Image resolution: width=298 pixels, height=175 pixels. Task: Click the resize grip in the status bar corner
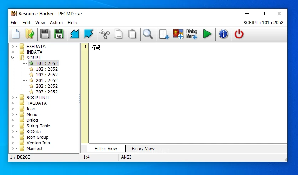(x=285, y=159)
